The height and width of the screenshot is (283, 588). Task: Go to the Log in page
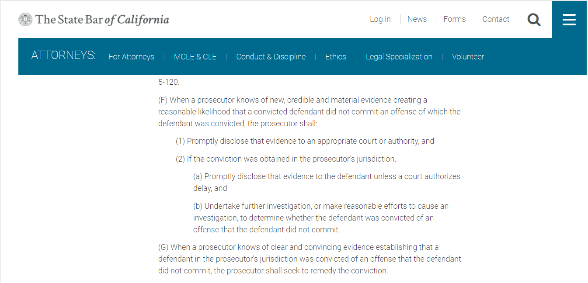coord(380,19)
